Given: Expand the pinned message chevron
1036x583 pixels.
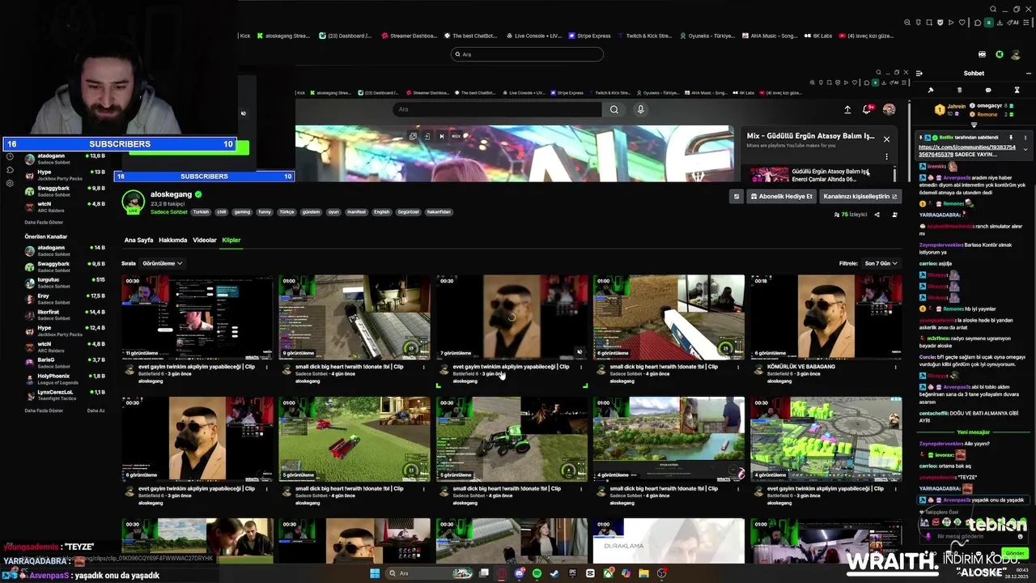Looking at the screenshot, I should point(1025,149).
